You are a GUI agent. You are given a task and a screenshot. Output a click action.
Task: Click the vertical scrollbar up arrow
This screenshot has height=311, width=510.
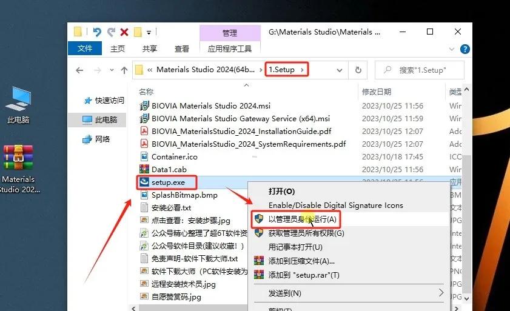466,89
